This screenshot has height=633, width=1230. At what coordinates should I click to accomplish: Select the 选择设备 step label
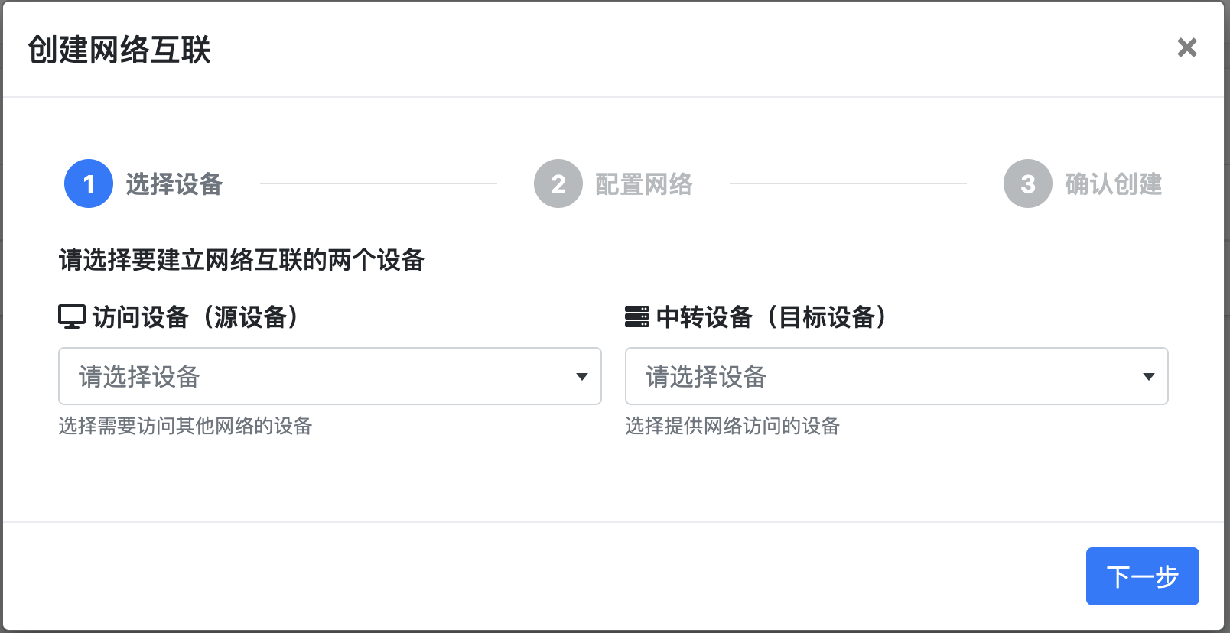point(174,184)
